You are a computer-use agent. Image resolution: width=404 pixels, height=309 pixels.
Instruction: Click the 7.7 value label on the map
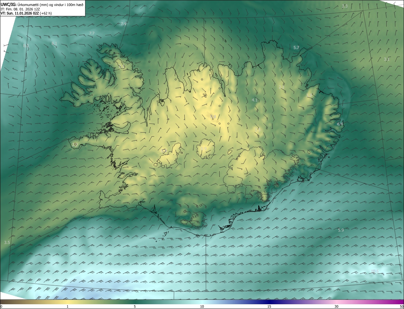(92, 33)
